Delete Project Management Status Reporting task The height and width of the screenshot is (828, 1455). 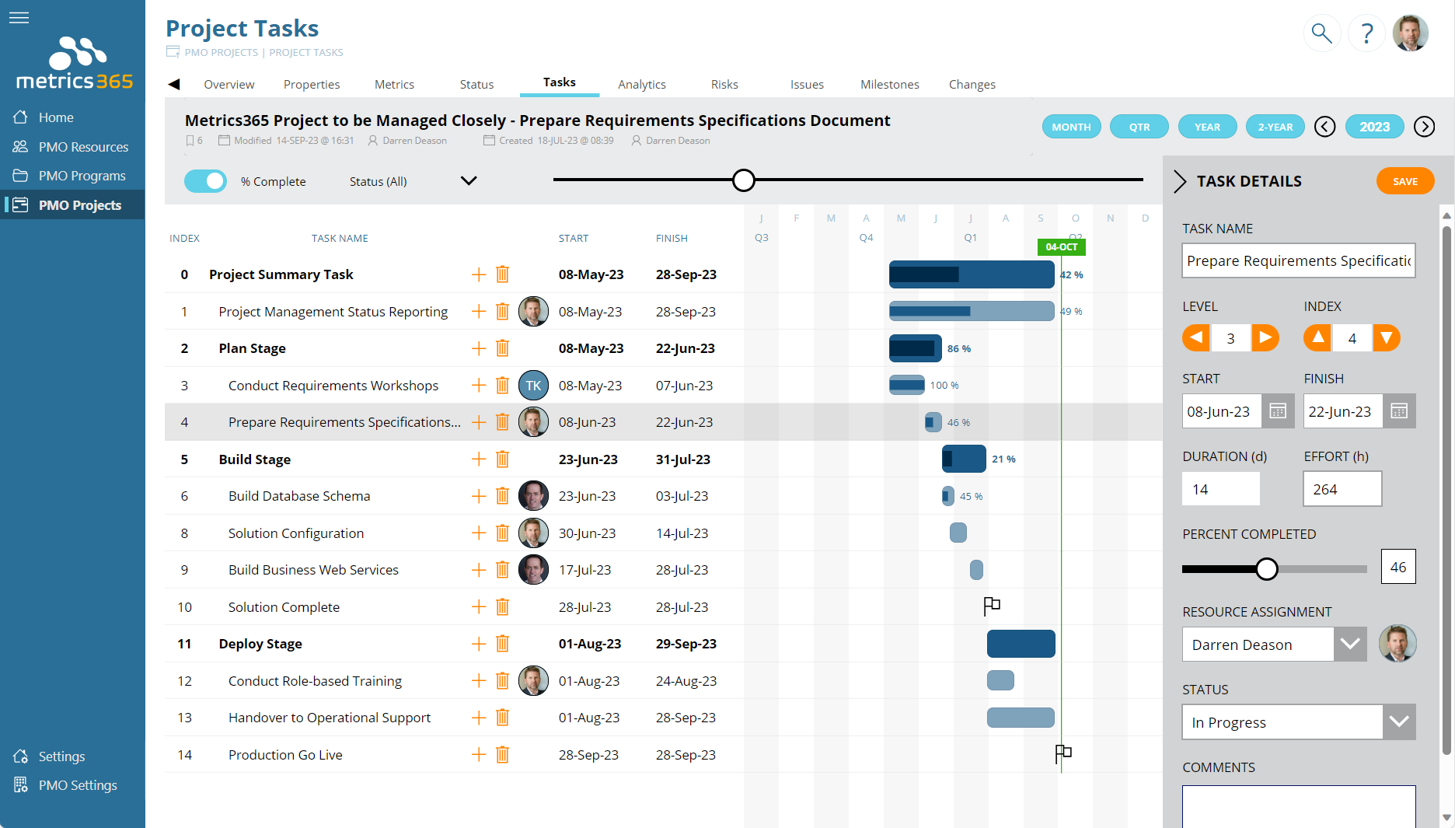click(503, 312)
